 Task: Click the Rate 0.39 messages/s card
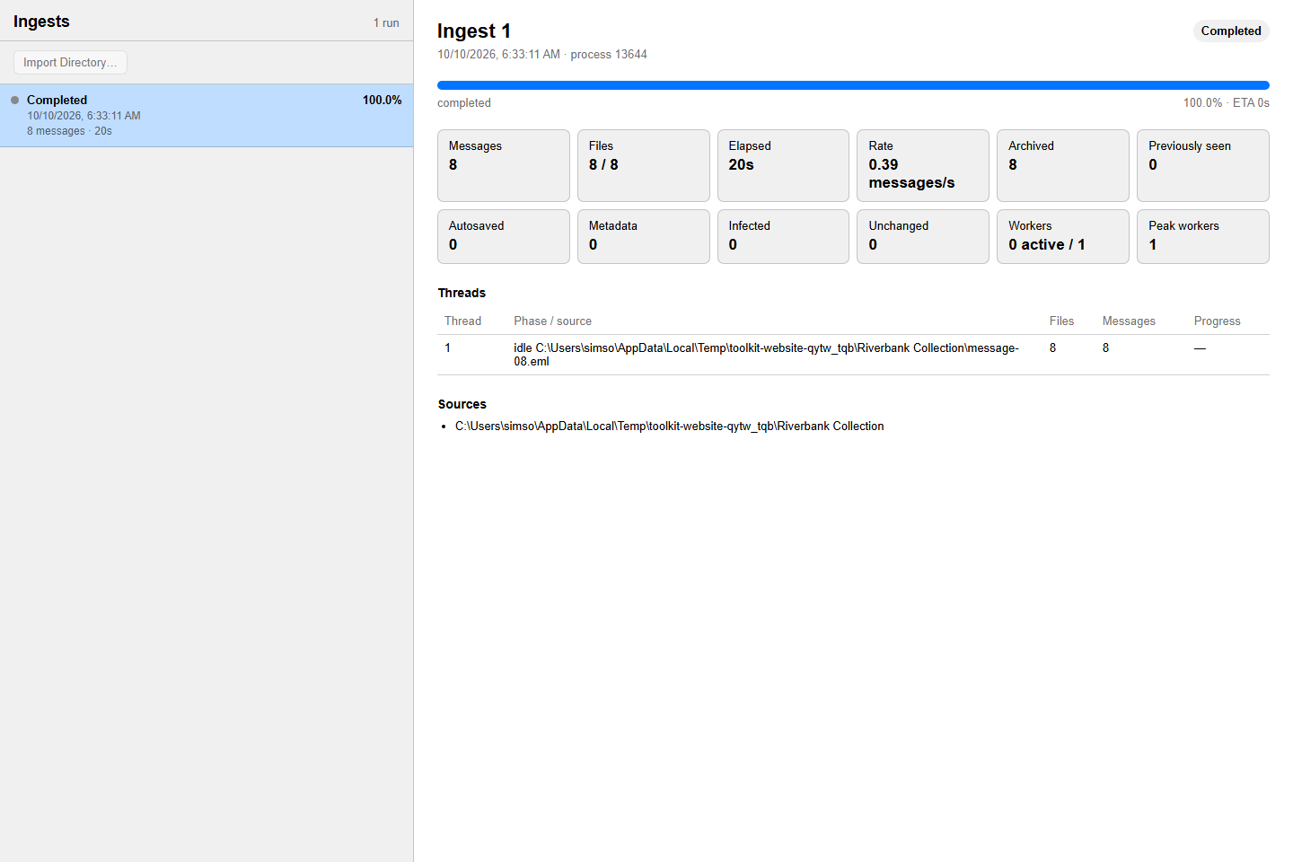click(923, 165)
